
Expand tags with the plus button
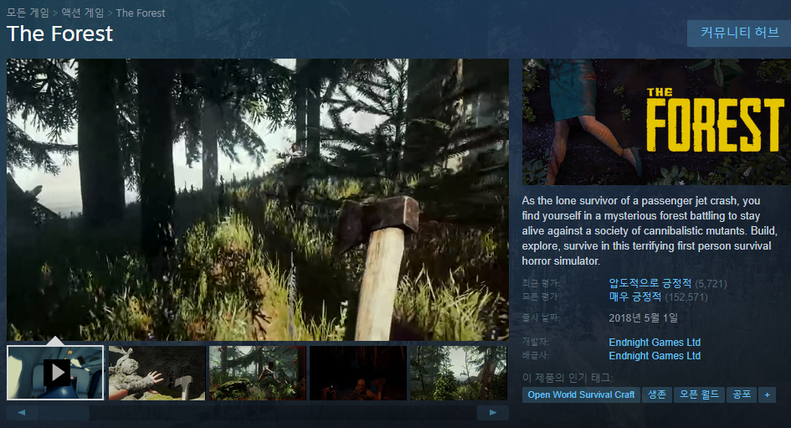coord(768,394)
